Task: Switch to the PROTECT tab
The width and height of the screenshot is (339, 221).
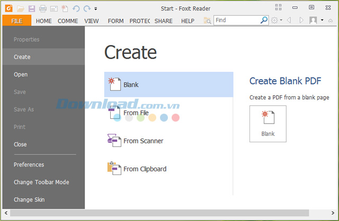Action: [140, 21]
